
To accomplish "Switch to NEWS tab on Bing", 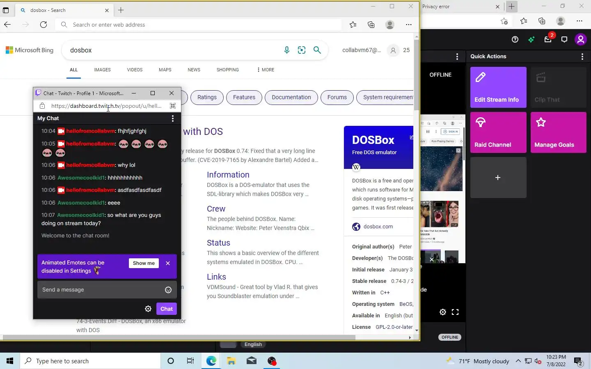I will [x=194, y=70].
